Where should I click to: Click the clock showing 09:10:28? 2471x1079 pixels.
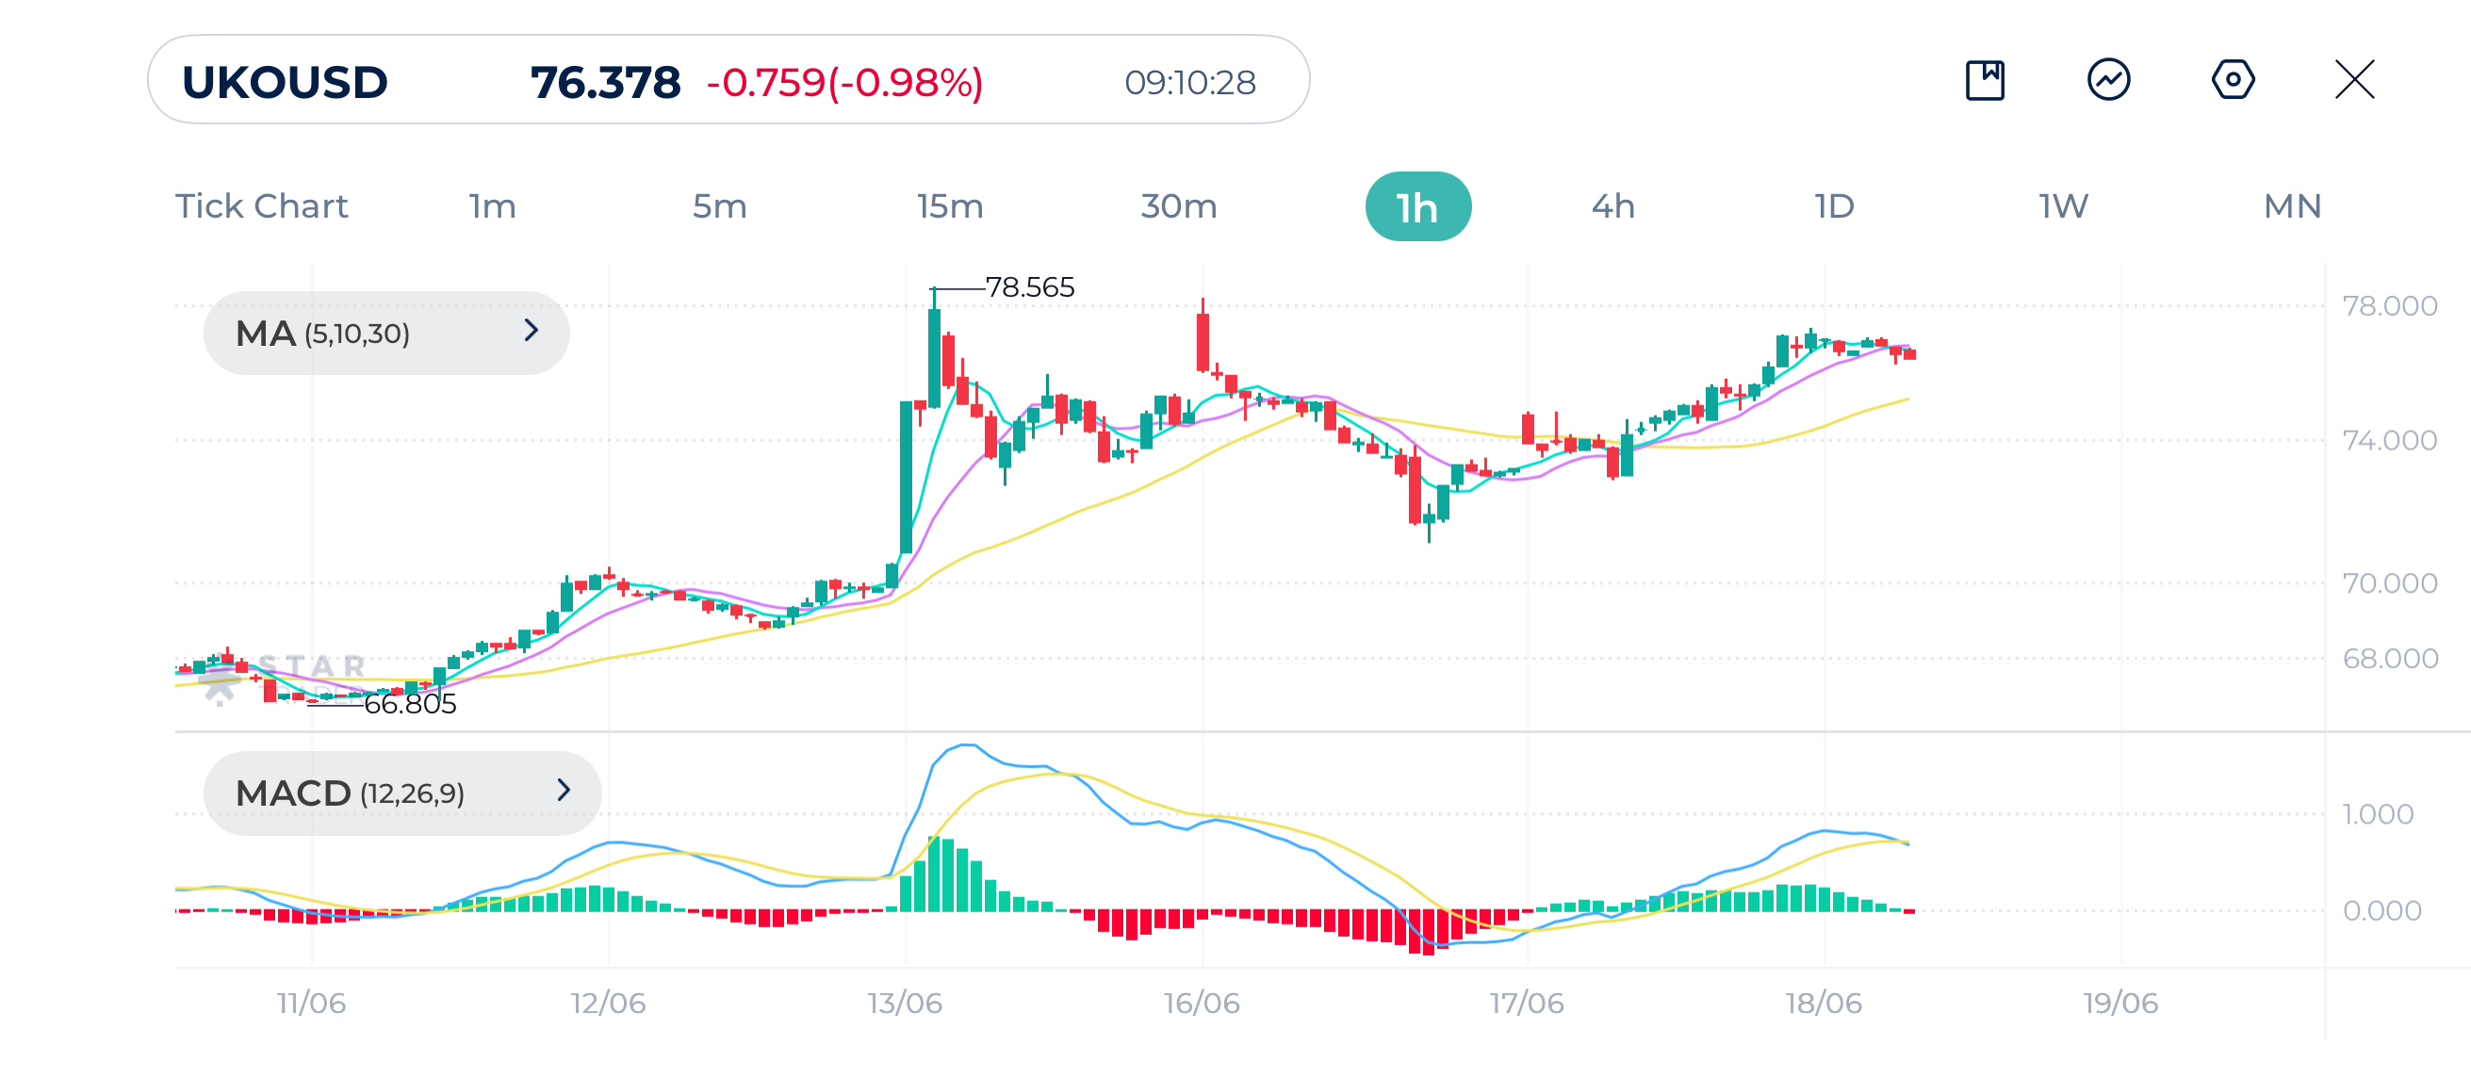pos(1189,83)
